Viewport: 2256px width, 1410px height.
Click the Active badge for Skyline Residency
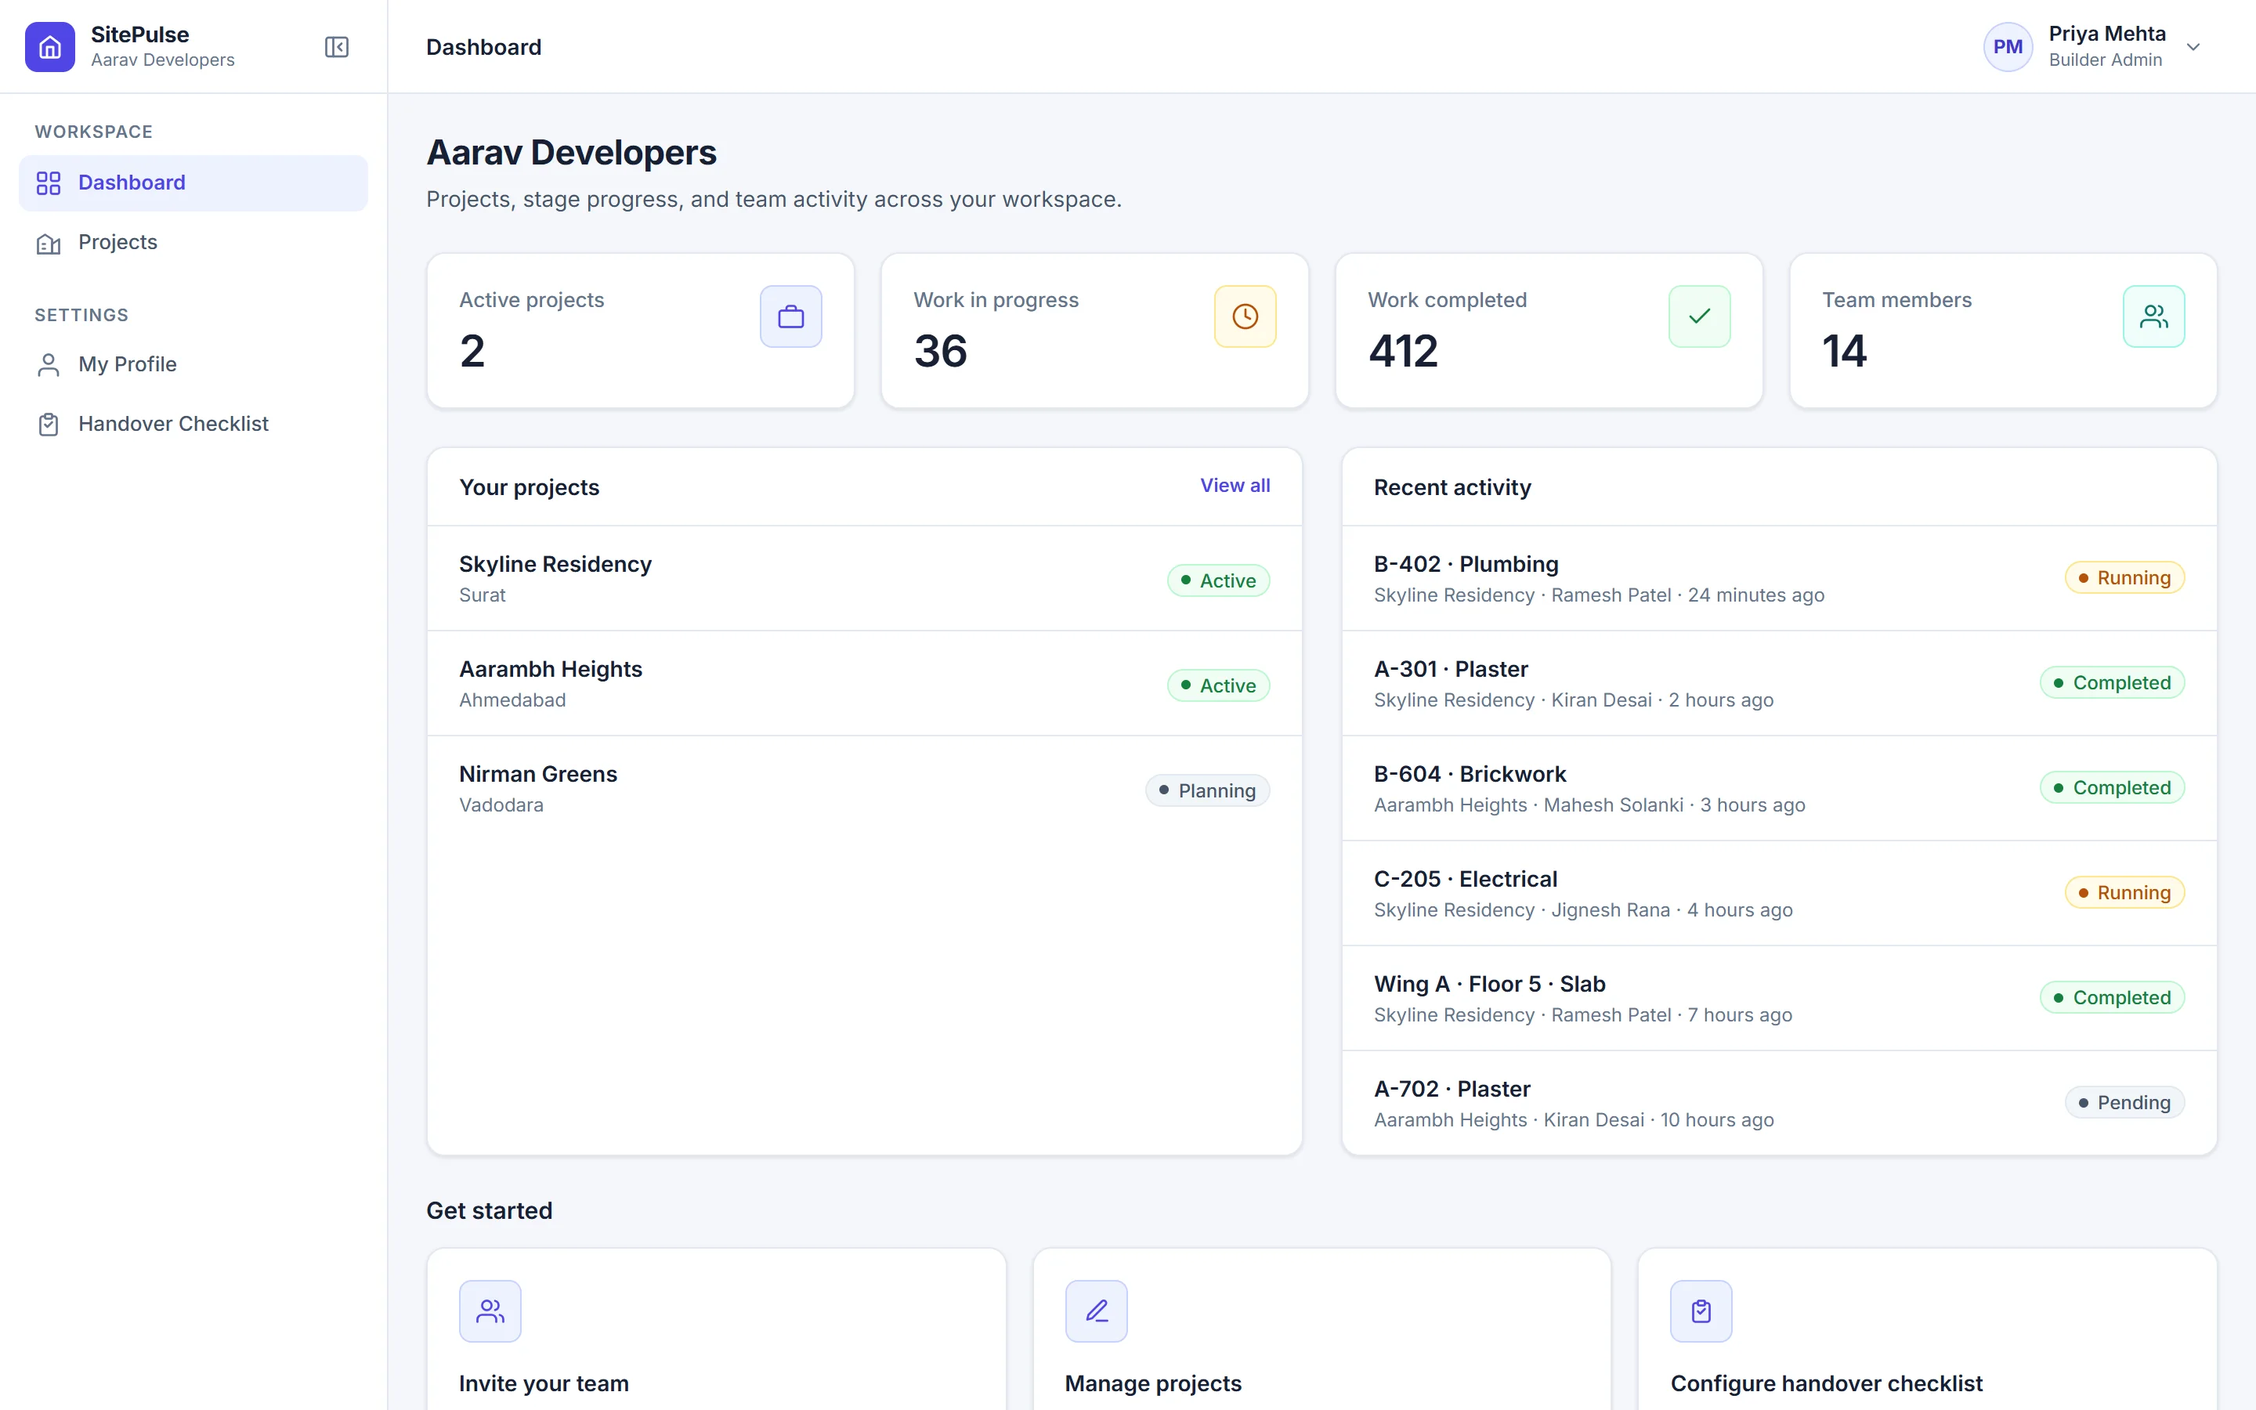[1218, 581]
